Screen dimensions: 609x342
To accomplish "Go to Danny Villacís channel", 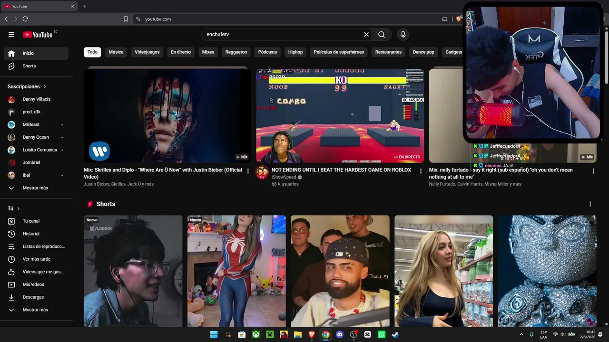I will click(x=36, y=99).
